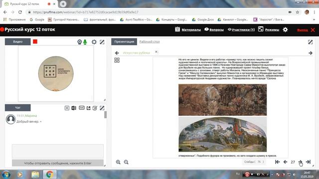Reload the browser page

pyautogui.click(x=20, y=12)
